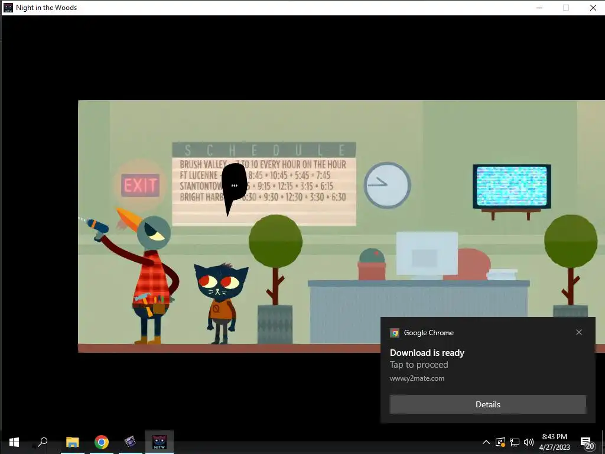Click the Night in the Woods title bar icon

tap(8, 7)
